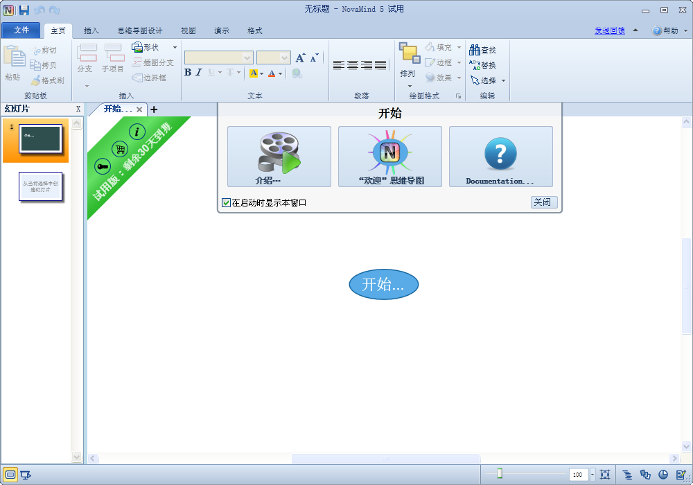Viewport: 693px width, 485px height.
Task: Click the shrink font size icon
Action: point(314,58)
